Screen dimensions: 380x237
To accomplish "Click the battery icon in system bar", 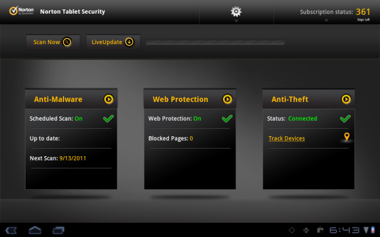I will [x=373, y=230].
